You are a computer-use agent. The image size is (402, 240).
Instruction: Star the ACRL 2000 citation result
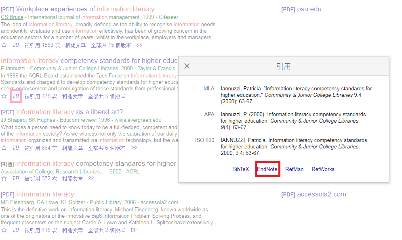4,178
